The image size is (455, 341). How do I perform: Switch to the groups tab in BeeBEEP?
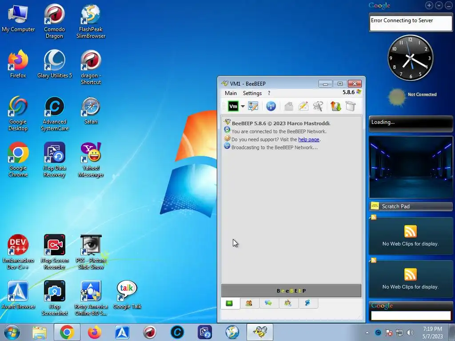(288, 303)
